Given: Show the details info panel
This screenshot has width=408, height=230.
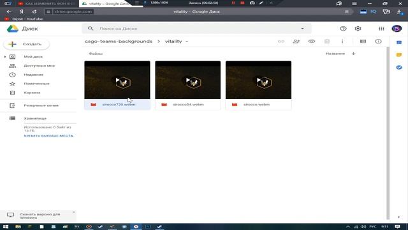Looking at the screenshot, I should point(378,41).
